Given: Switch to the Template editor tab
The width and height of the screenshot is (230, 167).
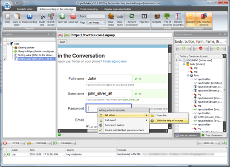Looking at the screenshot, I should click(25, 9).
